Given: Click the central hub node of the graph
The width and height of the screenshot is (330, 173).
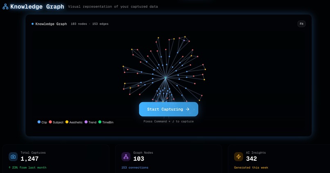Looking at the screenshot, I should point(166,78).
